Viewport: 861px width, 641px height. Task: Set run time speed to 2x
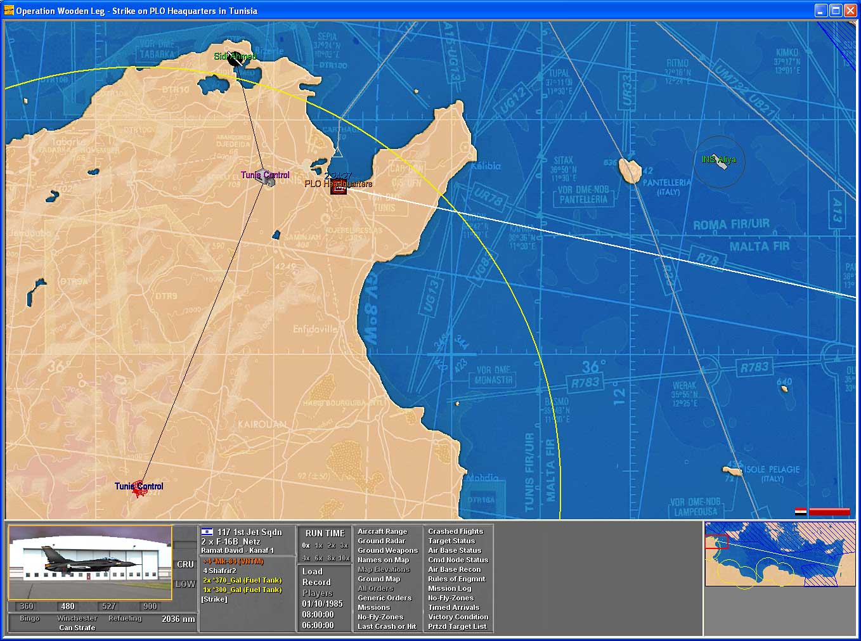pyautogui.click(x=331, y=545)
